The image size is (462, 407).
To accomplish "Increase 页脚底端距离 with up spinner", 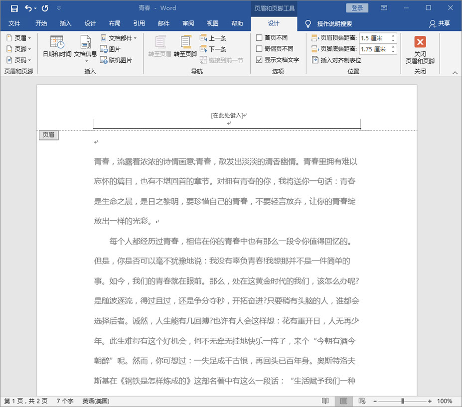I will (393, 47).
